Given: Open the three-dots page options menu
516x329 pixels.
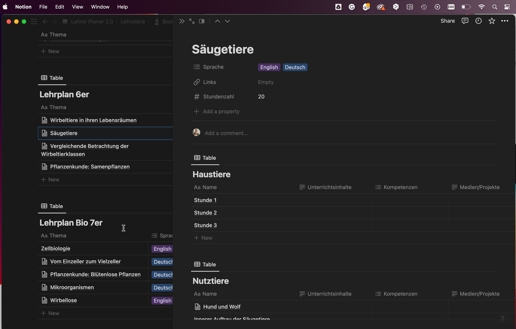Looking at the screenshot, I should tap(505, 21).
